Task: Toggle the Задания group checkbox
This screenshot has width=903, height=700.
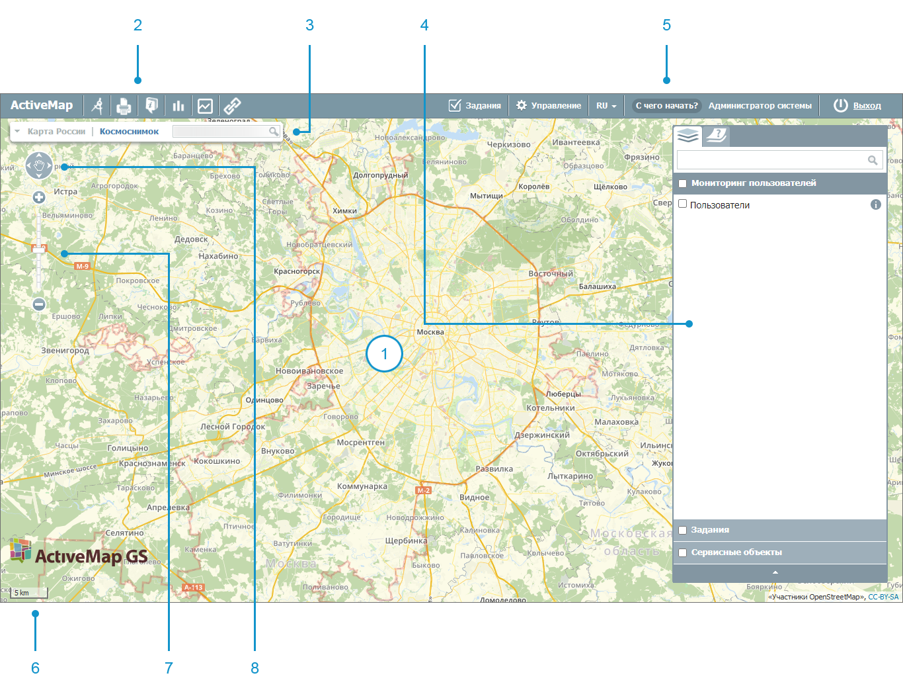Action: click(x=683, y=531)
